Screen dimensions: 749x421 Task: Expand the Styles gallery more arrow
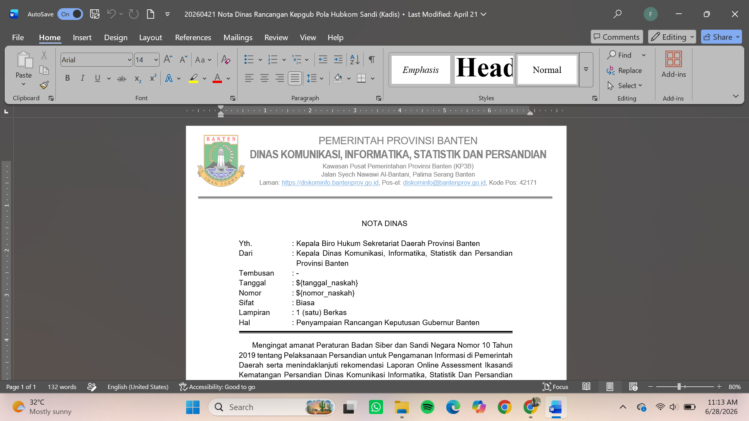click(x=586, y=69)
